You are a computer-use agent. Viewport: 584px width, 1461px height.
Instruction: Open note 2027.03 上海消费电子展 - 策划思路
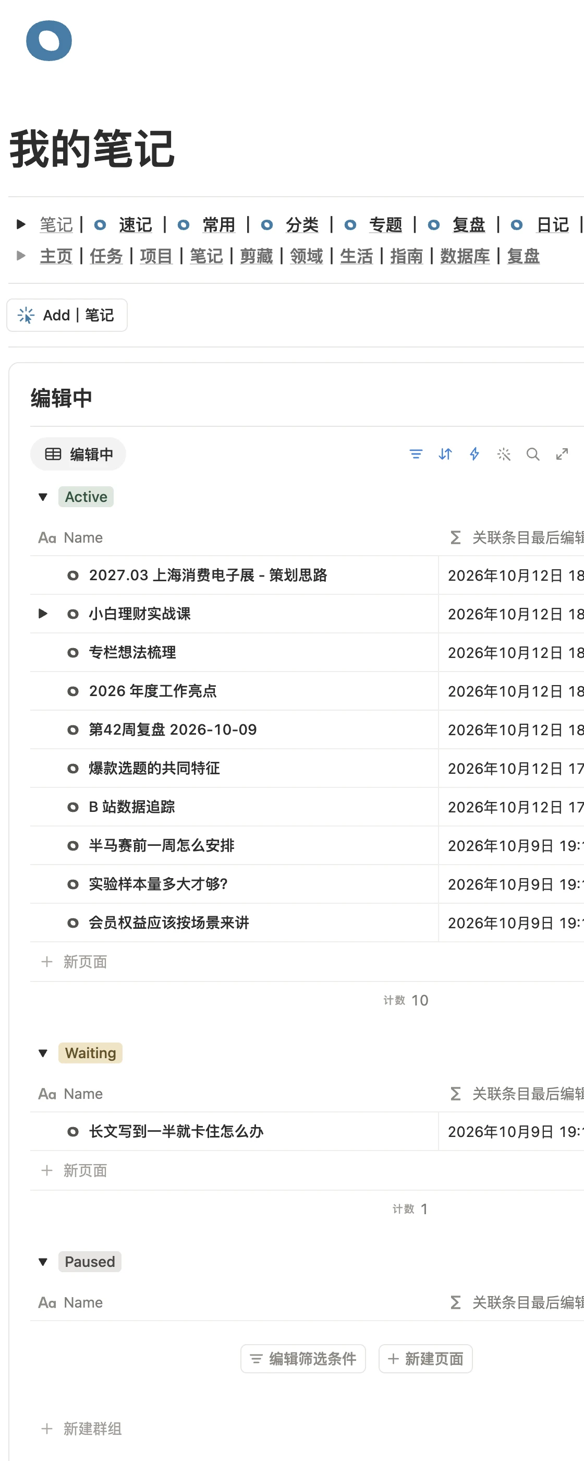tap(208, 576)
